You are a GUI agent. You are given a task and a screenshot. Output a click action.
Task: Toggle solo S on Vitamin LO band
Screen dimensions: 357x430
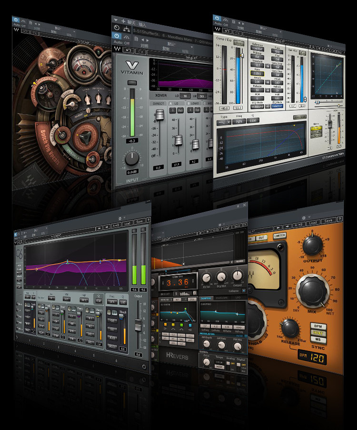coord(173,110)
